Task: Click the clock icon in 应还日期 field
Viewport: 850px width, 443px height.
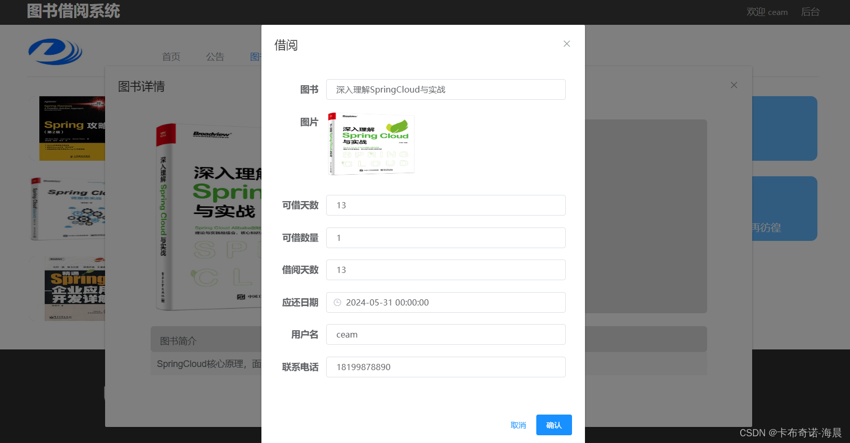Action: tap(338, 302)
